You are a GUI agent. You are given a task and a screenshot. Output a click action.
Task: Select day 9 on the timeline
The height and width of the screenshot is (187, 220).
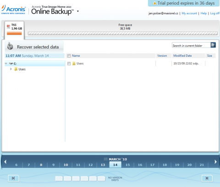pos(54,165)
